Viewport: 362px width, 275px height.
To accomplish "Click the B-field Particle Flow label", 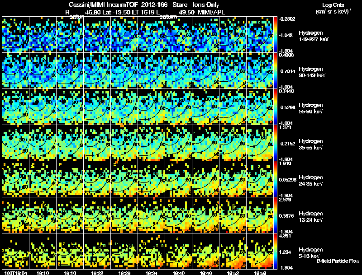I will [x=338, y=261].
